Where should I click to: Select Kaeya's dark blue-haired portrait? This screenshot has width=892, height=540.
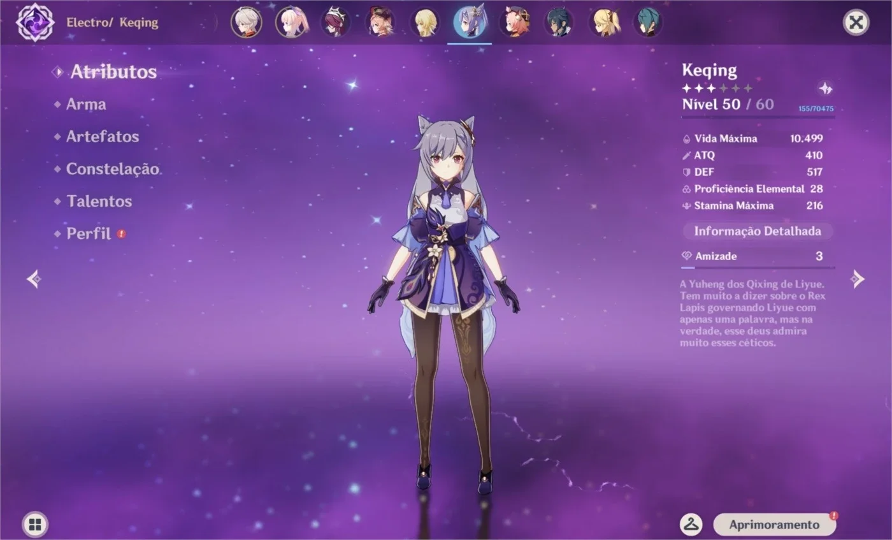[559, 22]
